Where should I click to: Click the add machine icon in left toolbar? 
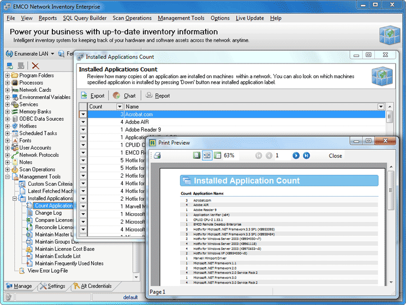point(10,66)
